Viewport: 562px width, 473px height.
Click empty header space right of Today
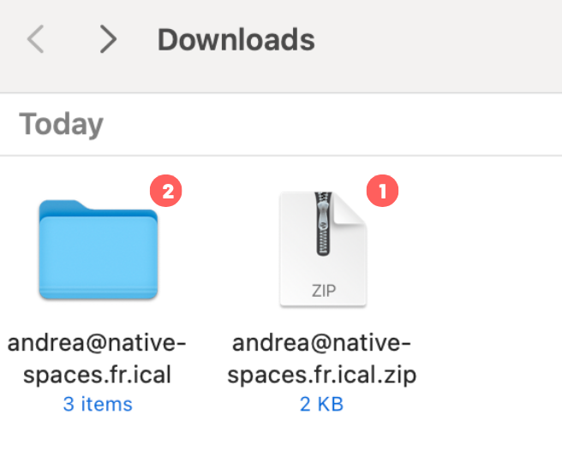(343, 125)
